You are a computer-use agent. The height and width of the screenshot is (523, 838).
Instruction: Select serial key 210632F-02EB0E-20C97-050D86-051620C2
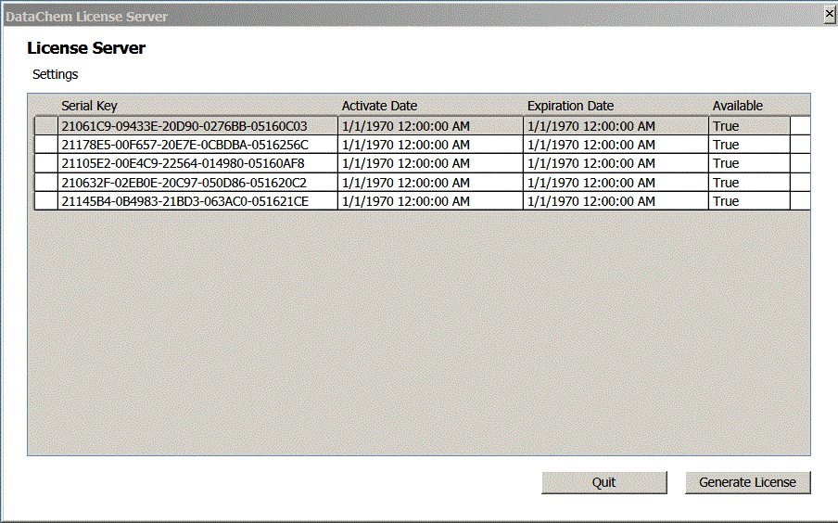pyautogui.click(x=197, y=183)
